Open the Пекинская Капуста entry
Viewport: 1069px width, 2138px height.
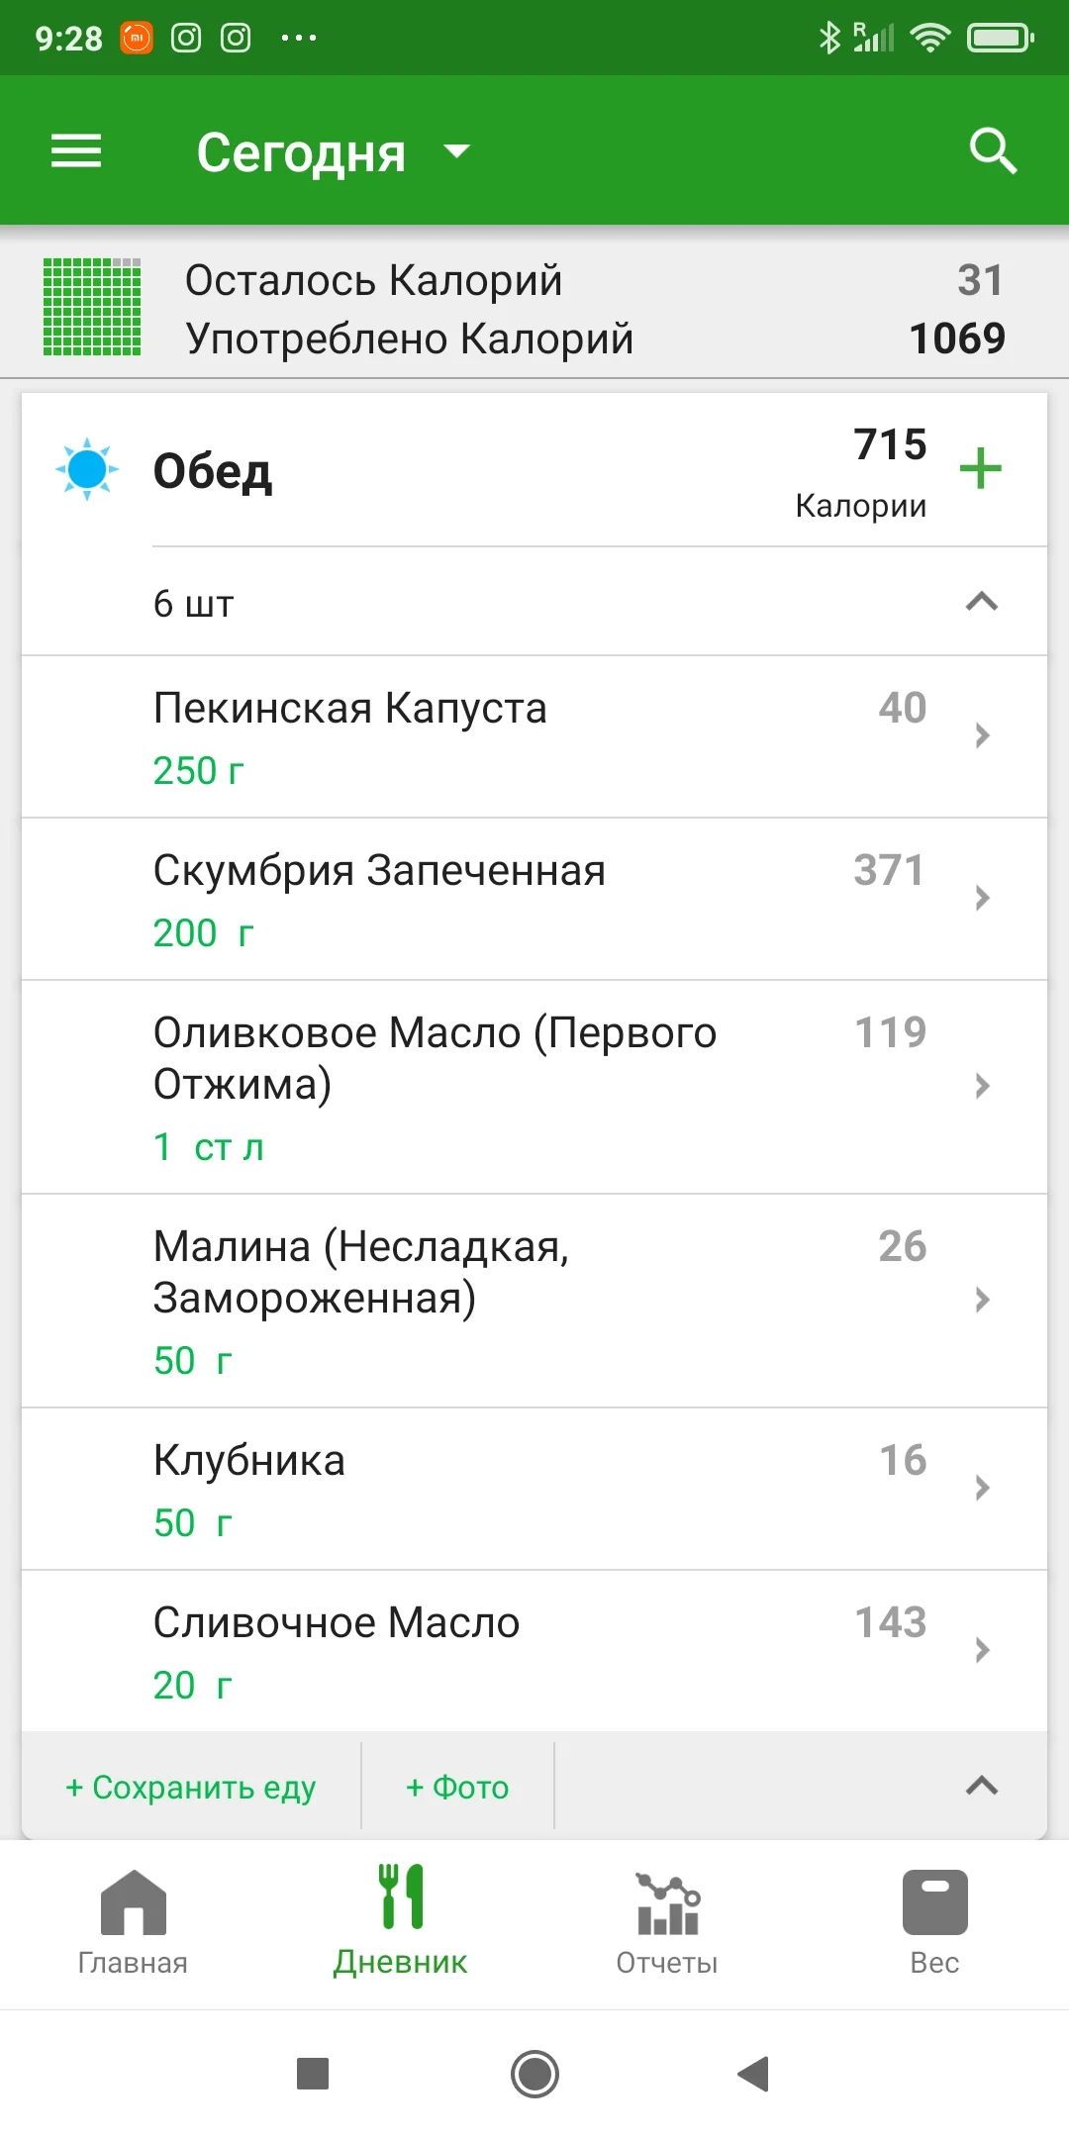click(x=495, y=736)
